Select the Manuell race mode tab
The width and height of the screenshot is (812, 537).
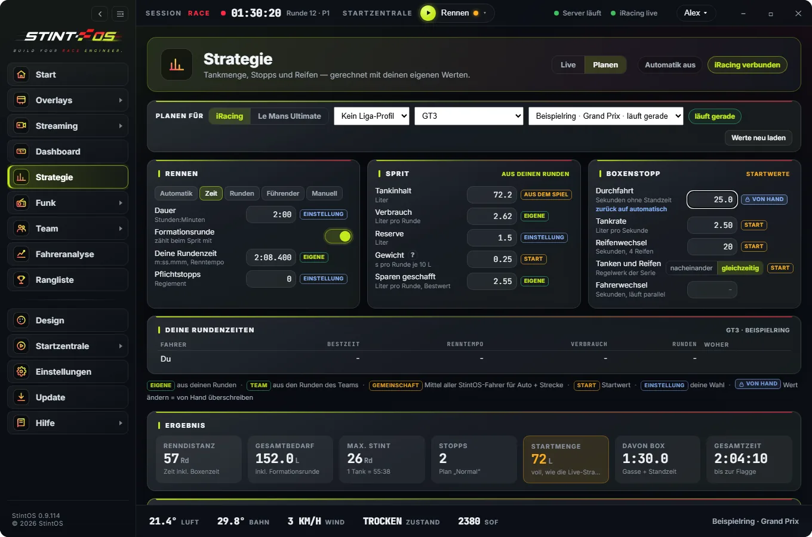[x=324, y=193]
